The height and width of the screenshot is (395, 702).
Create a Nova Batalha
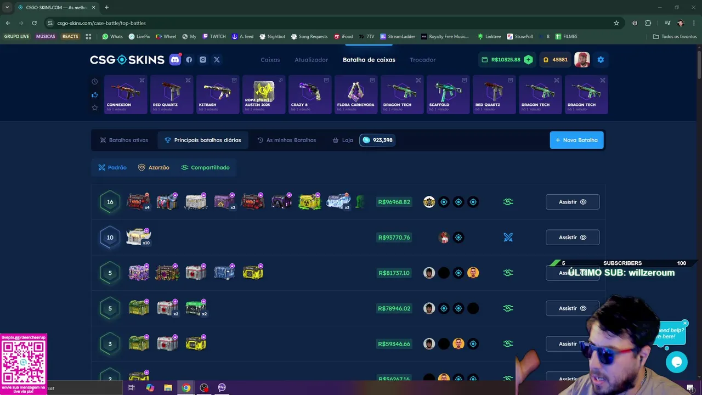tap(576, 140)
